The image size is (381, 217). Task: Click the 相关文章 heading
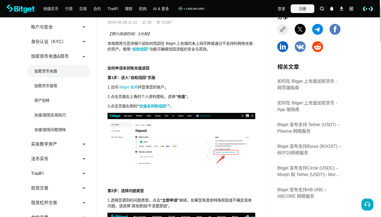point(288,67)
